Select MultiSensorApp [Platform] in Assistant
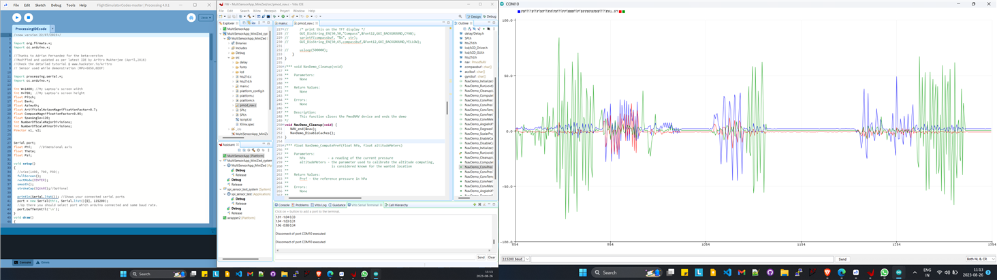The image size is (997, 280). (x=244, y=155)
